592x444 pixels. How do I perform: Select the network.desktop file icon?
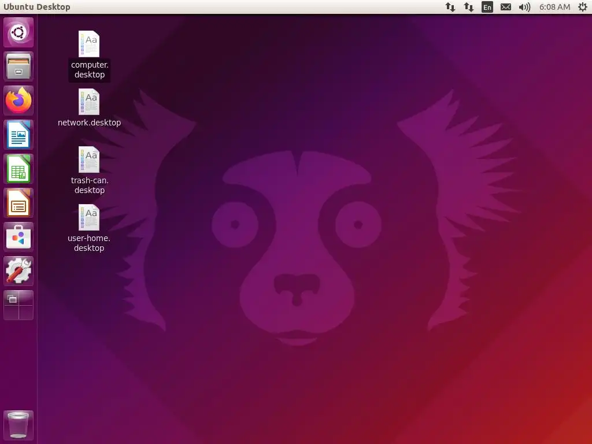pyautogui.click(x=89, y=102)
